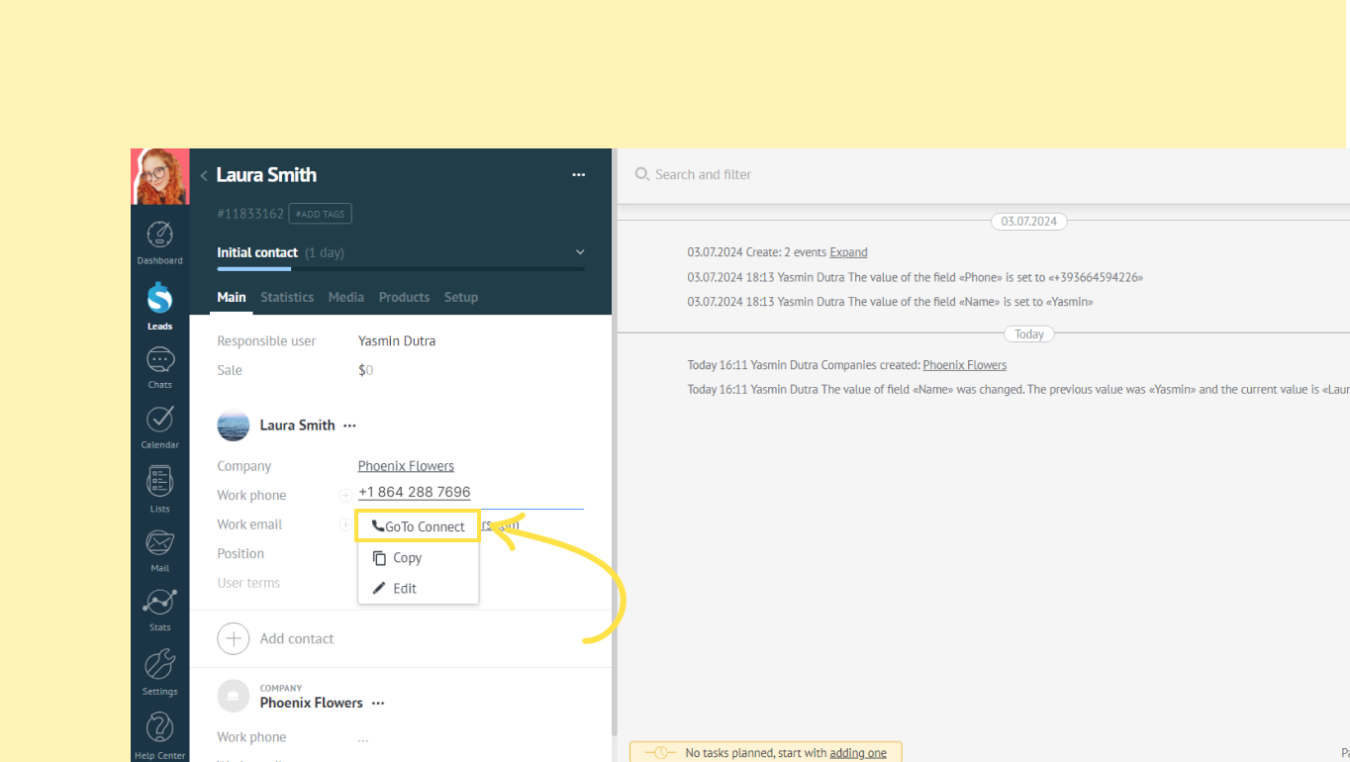The height and width of the screenshot is (762, 1350).
Task: Click the work phone number field
Action: 415,493
